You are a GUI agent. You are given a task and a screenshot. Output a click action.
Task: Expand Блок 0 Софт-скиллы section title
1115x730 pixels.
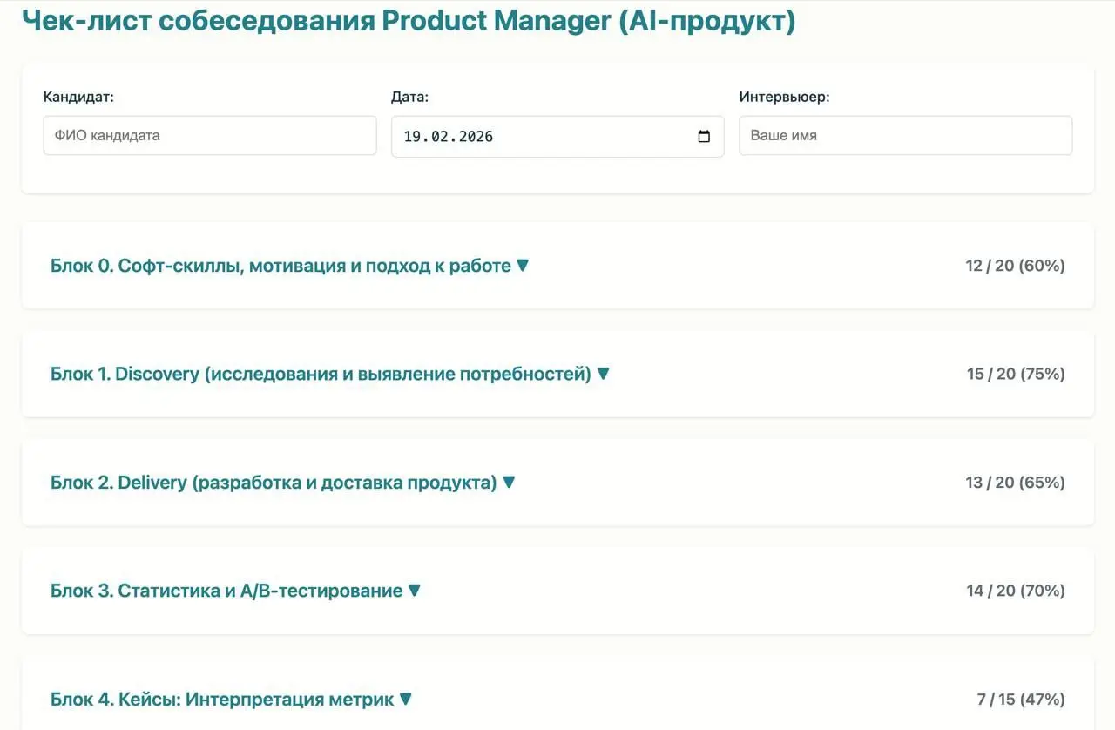point(280,266)
